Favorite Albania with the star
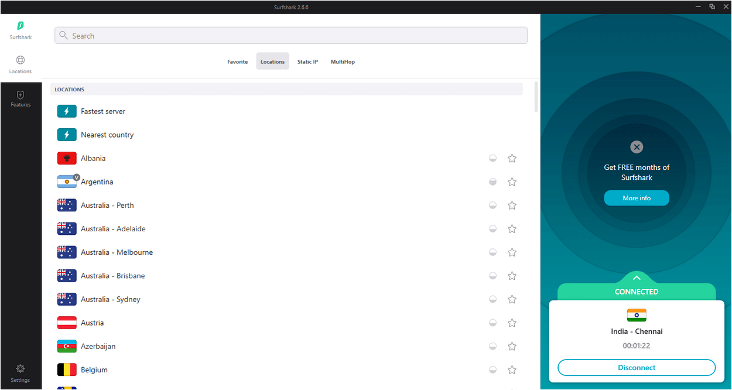The width and height of the screenshot is (732, 390). click(512, 158)
